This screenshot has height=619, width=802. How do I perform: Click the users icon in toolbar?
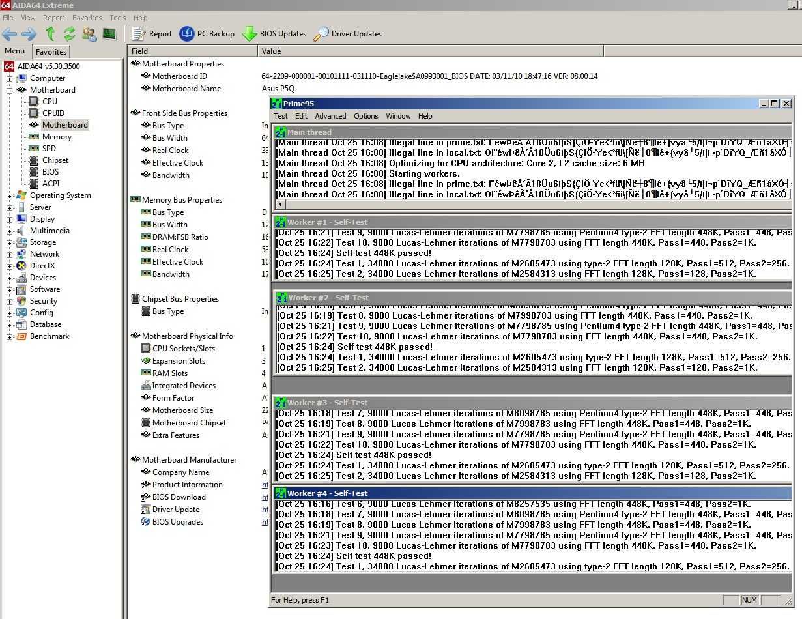pos(89,34)
